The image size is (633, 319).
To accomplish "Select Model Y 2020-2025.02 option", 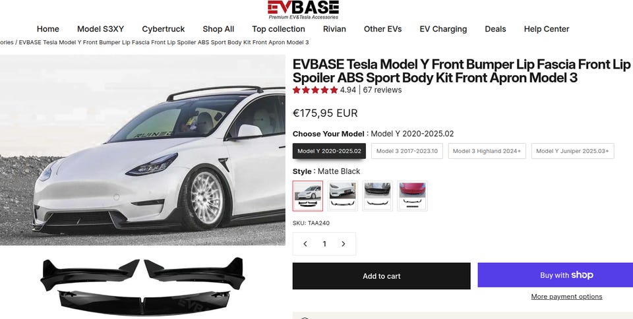I will 330,151.
